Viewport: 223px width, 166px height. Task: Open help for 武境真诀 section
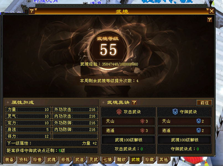tap(134, 103)
